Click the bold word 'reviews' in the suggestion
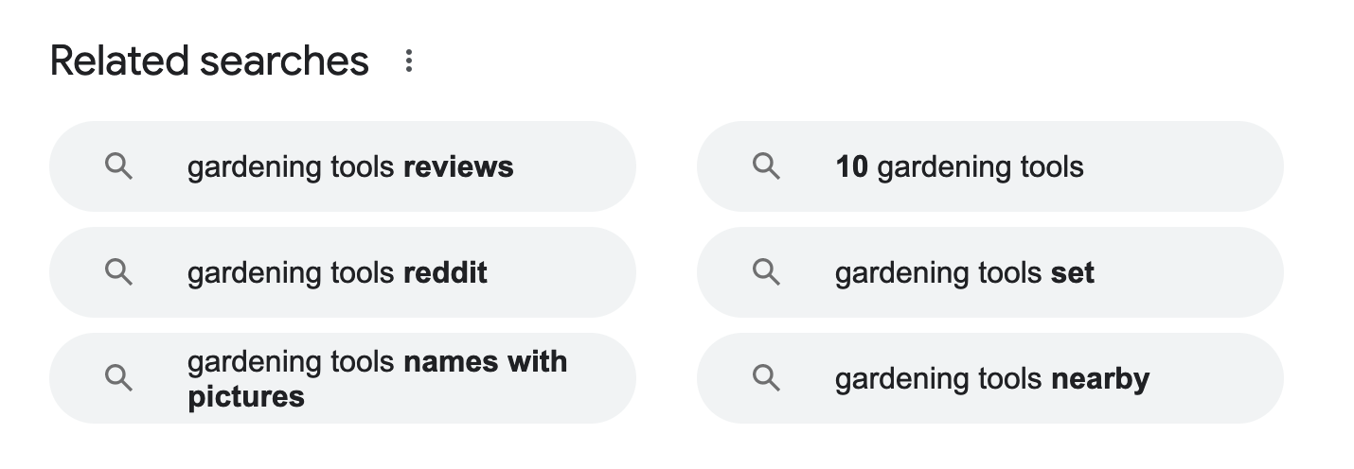 (x=458, y=167)
